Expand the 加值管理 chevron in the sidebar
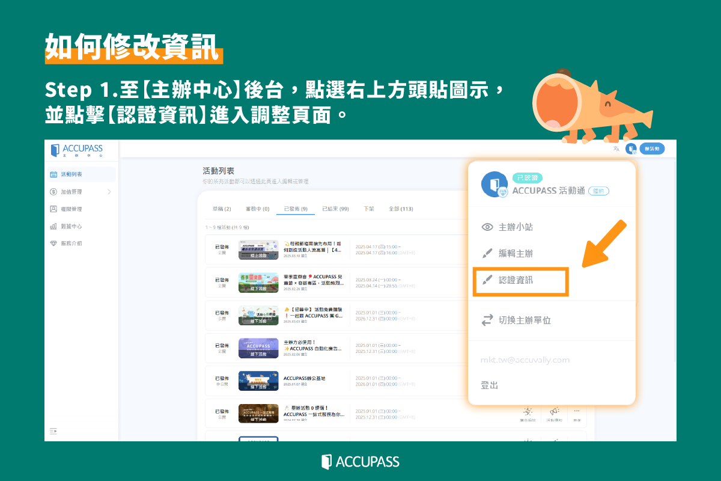The image size is (721, 481). pyautogui.click(x=109, y=192)
